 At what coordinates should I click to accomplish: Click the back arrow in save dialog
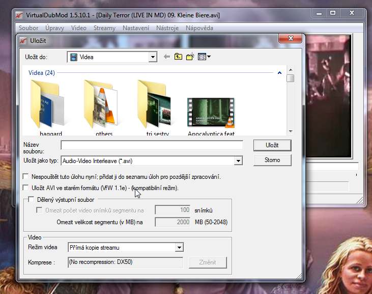167,57
